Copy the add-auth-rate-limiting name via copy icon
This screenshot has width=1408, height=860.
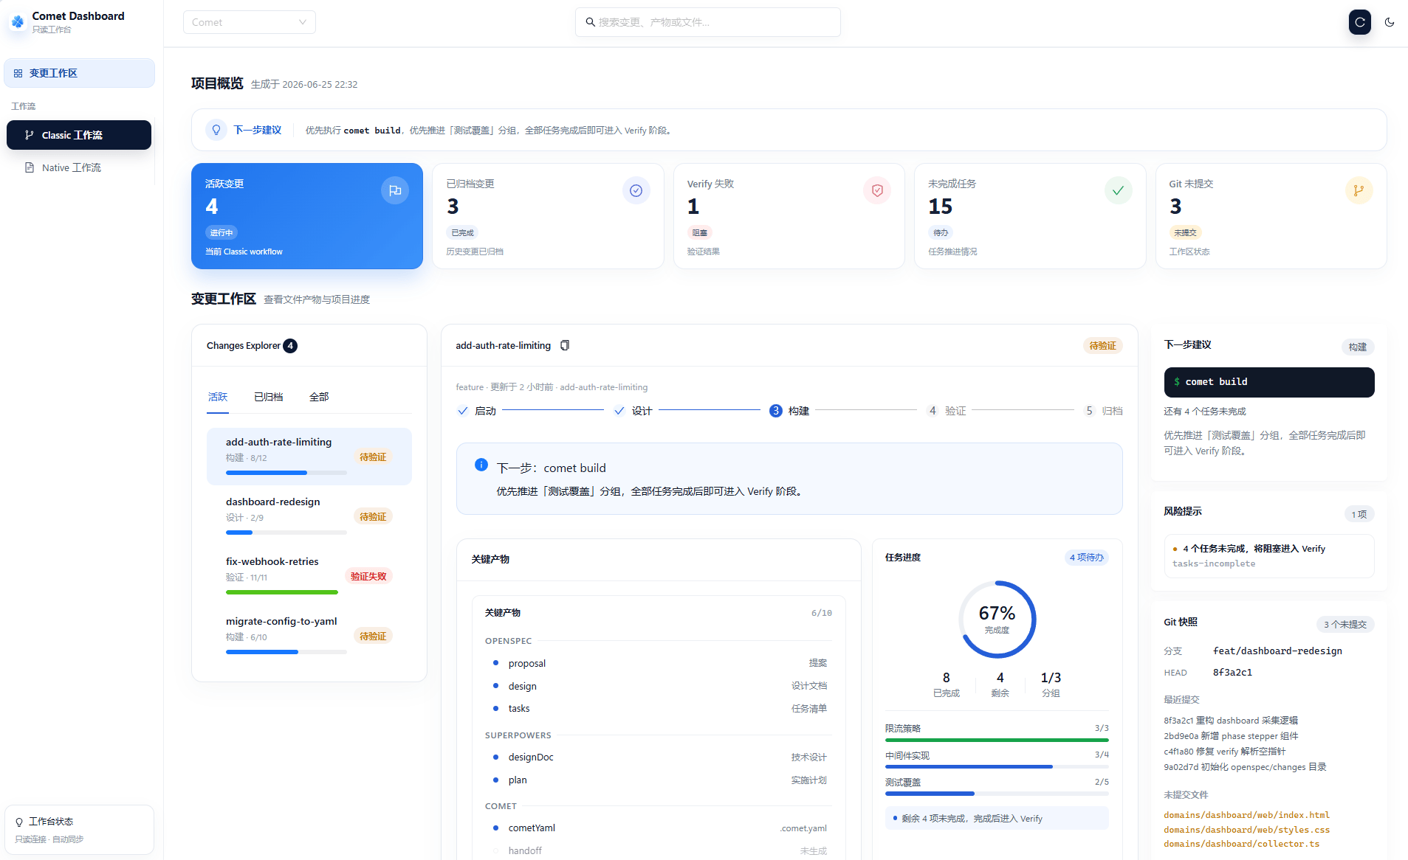(x=565, y=345)
